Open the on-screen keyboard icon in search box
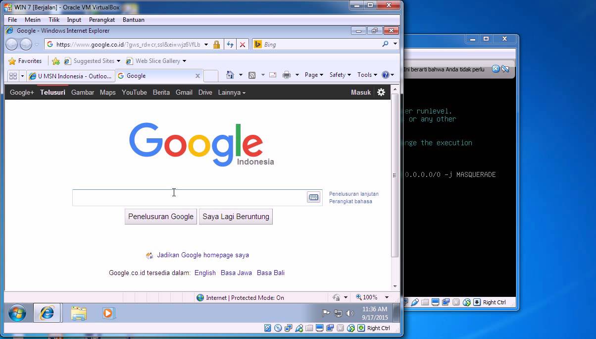This screenshot has width=596, height=339. pos(314,197)
